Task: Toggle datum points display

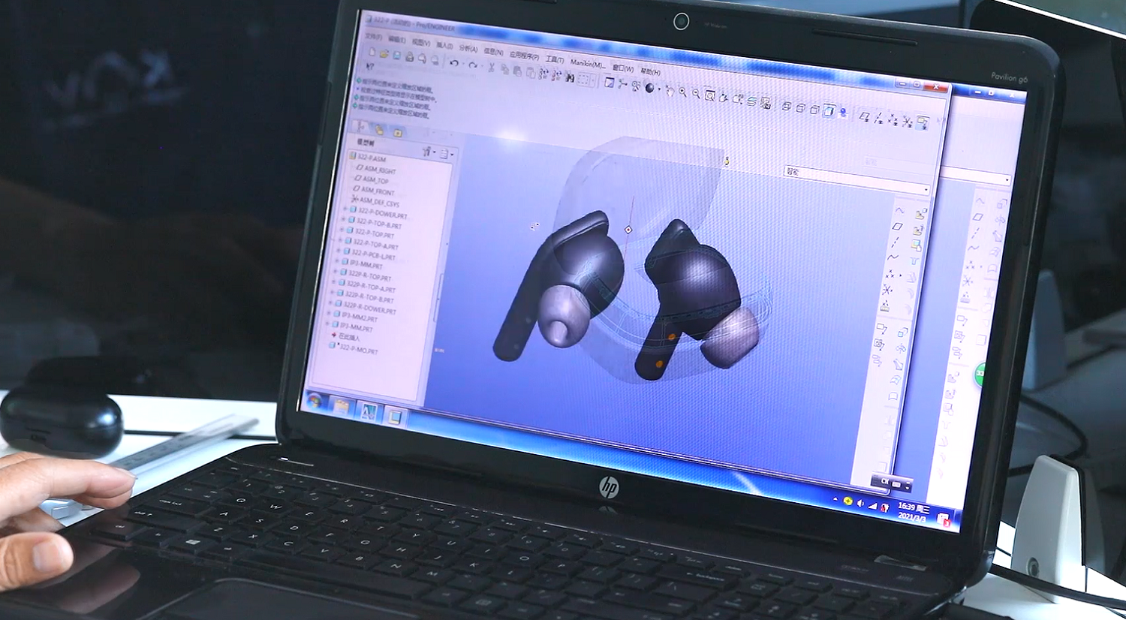Action: click(x=893, y=119)
